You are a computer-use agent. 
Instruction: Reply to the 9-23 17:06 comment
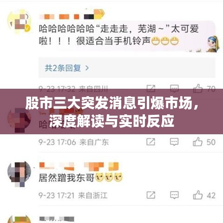click(x=174, y=142)
